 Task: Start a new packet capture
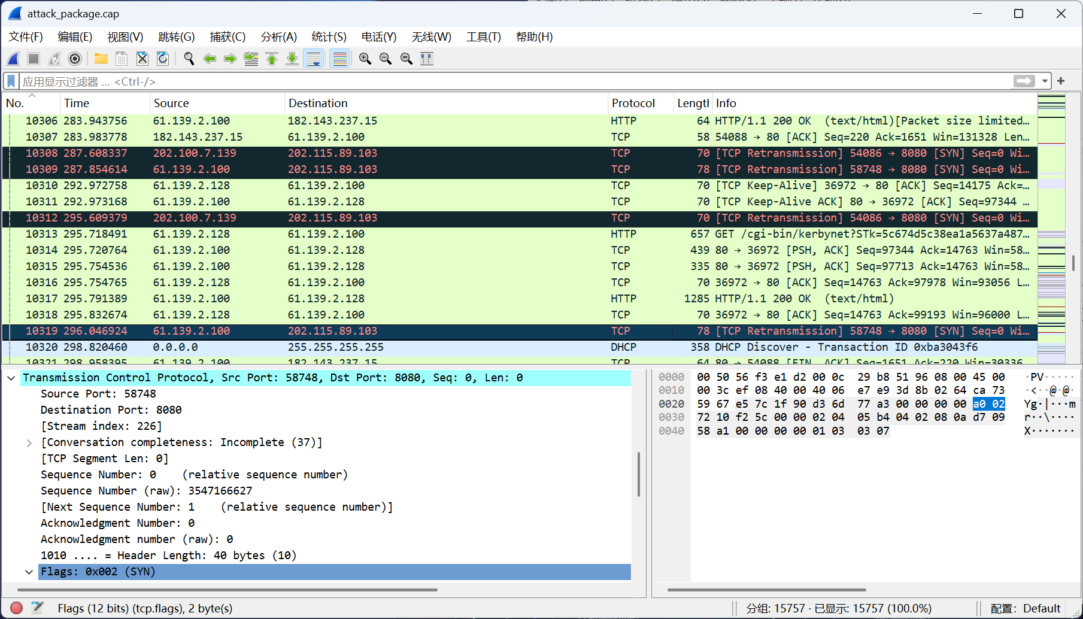click(x=13, y=59)
